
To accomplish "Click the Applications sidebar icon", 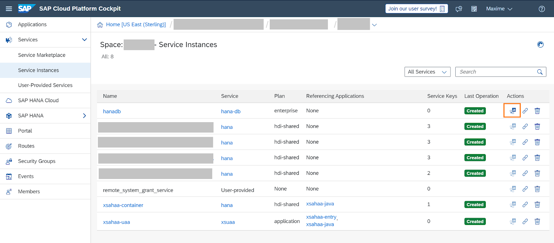I will click(x=9, y=25).
